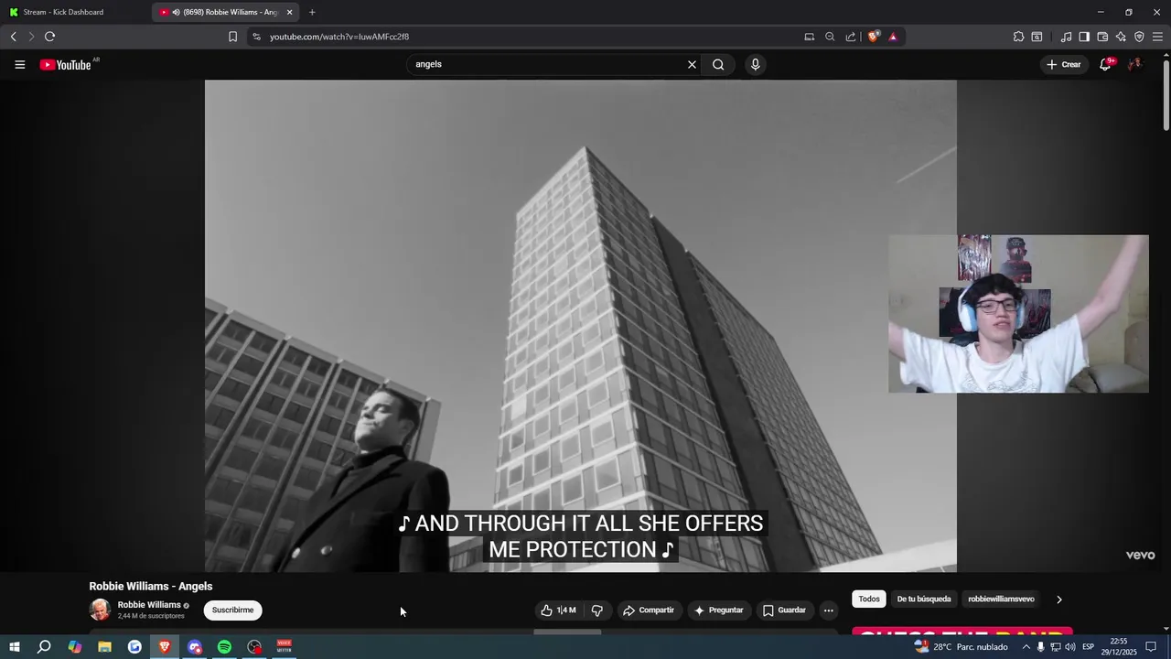
Task: Open the Brave VPN shield icon
Action: click(x=1139, y=37)
